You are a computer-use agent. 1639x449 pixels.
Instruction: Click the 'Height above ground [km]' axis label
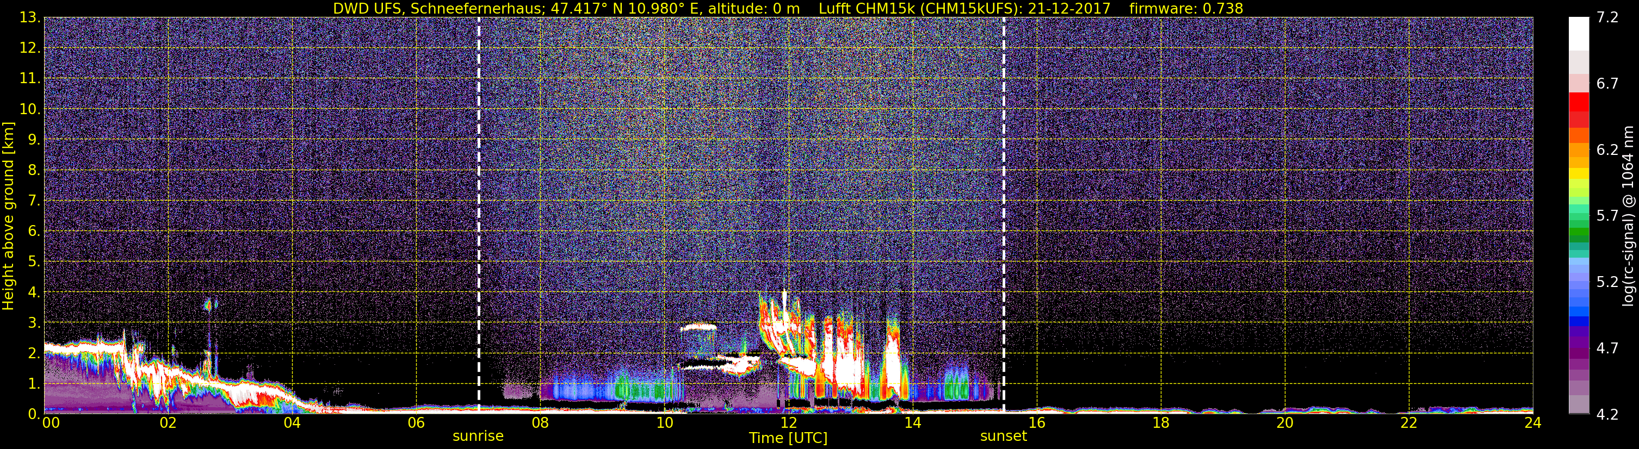click(x=8, y=216)
